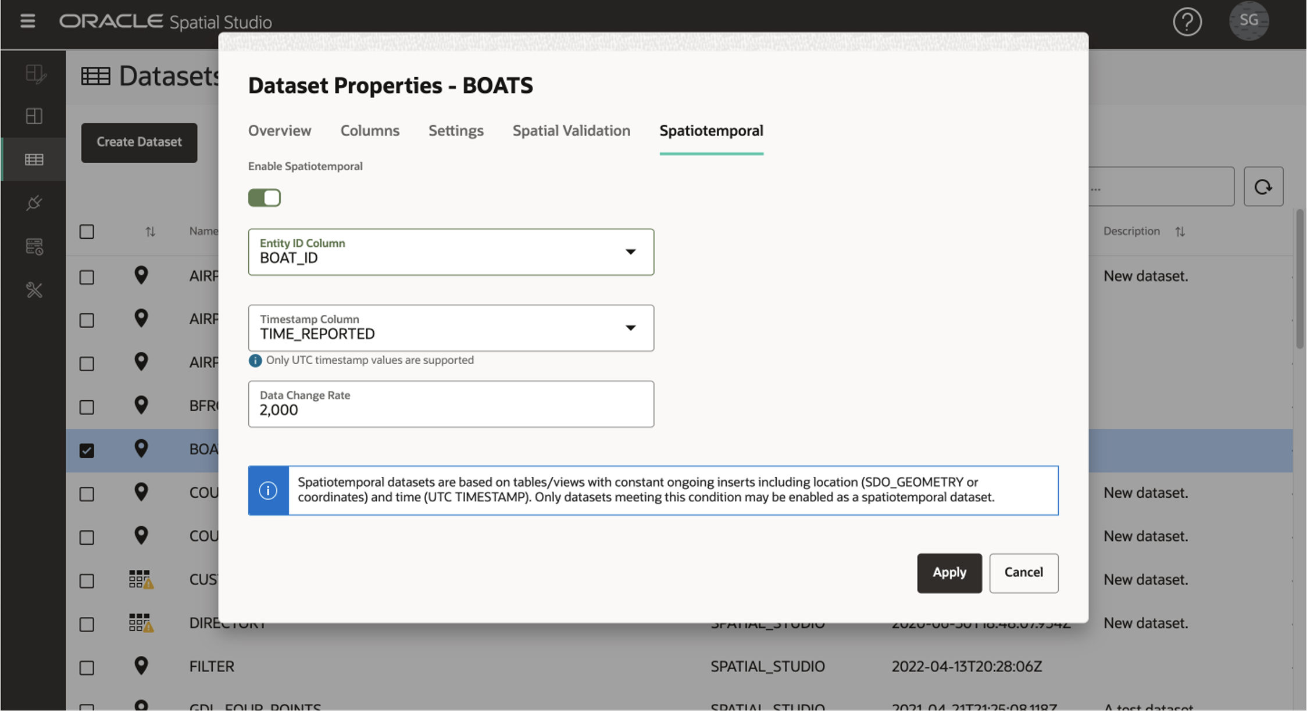Open Console tools icon in sidebar

coord(34,290)
